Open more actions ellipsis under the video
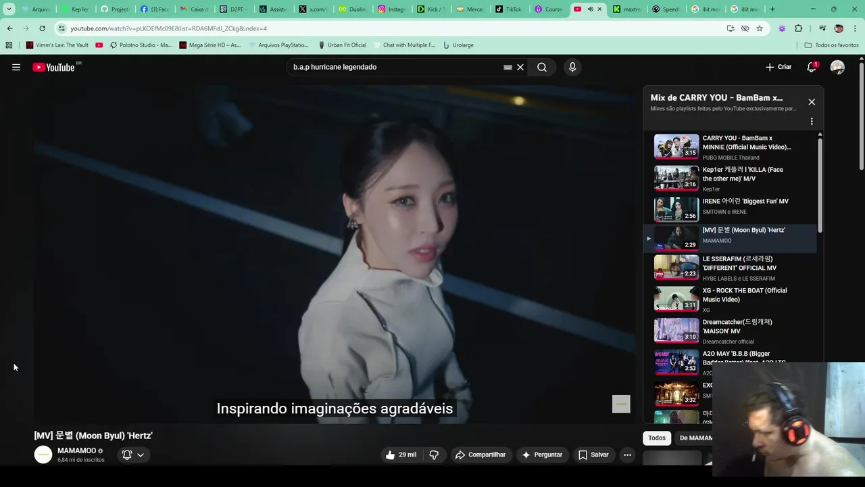This screenshot has height=487, width=865. tap(627, 455)
